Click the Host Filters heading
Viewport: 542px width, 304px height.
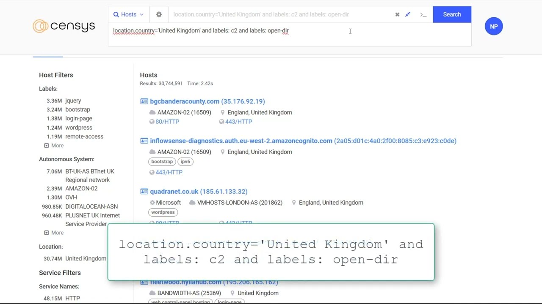56,75
